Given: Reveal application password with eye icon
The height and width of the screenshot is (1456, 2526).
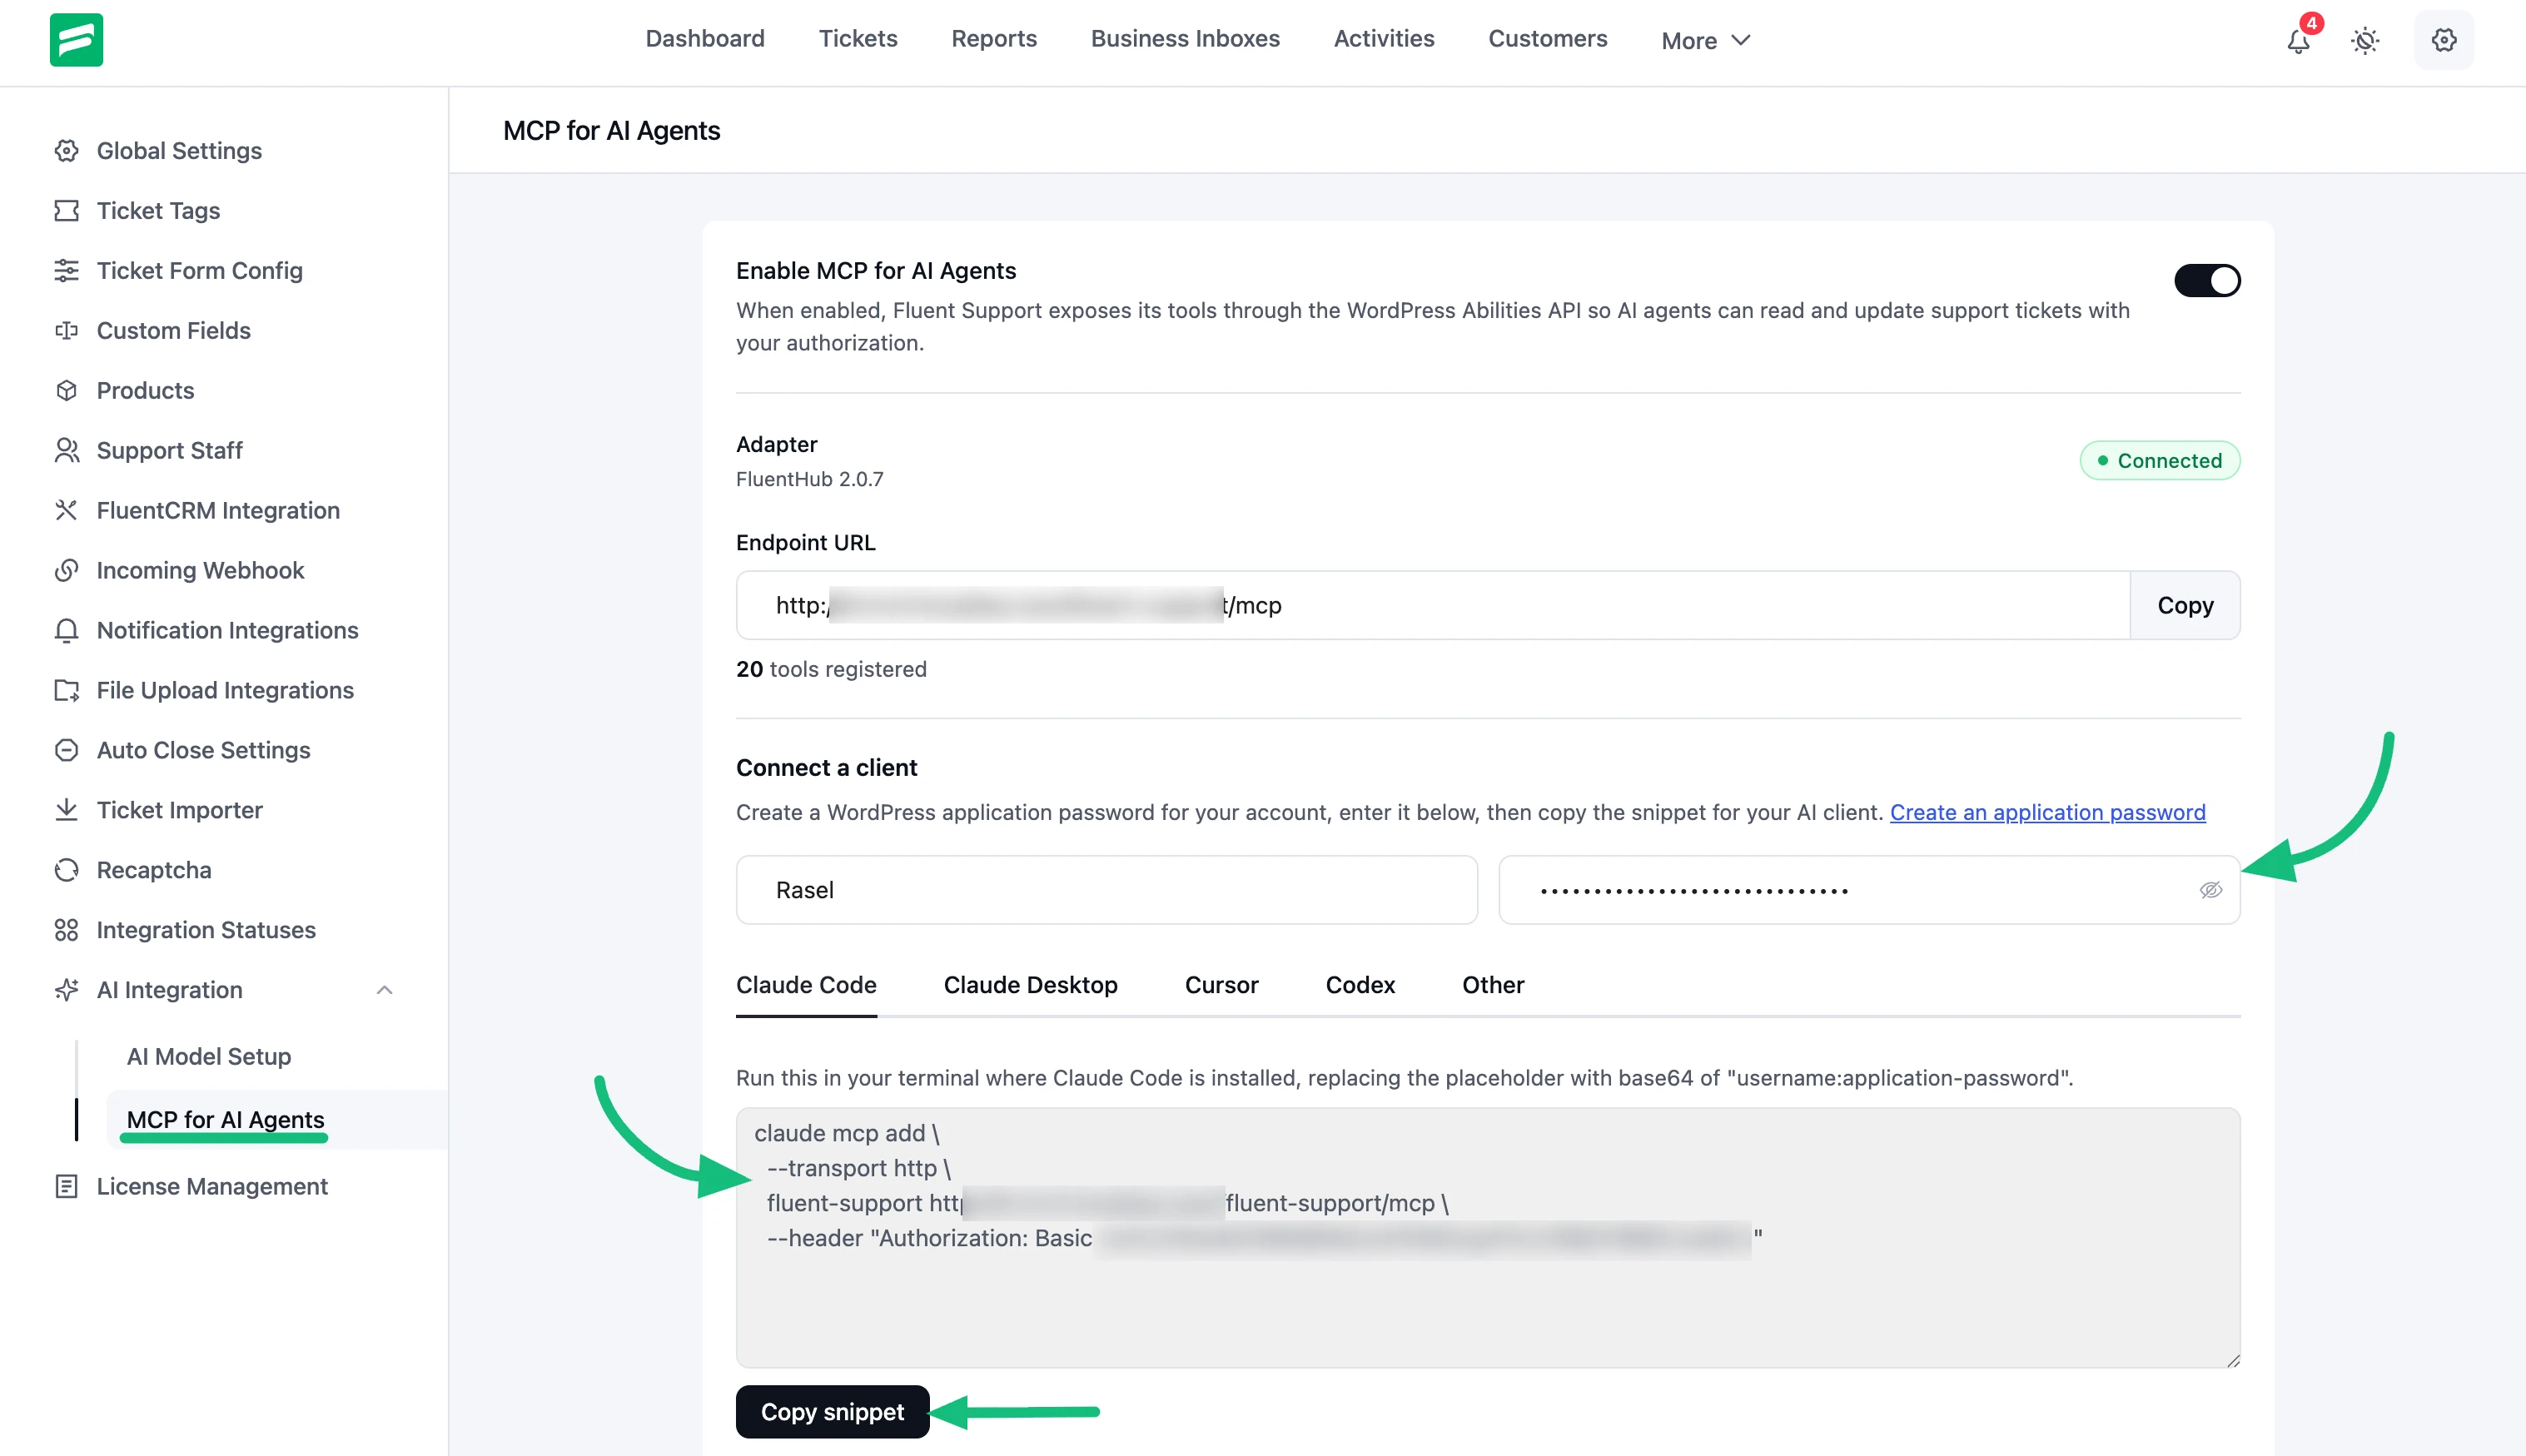Looking at the screenshot, I should click(x=2210, y=890).
